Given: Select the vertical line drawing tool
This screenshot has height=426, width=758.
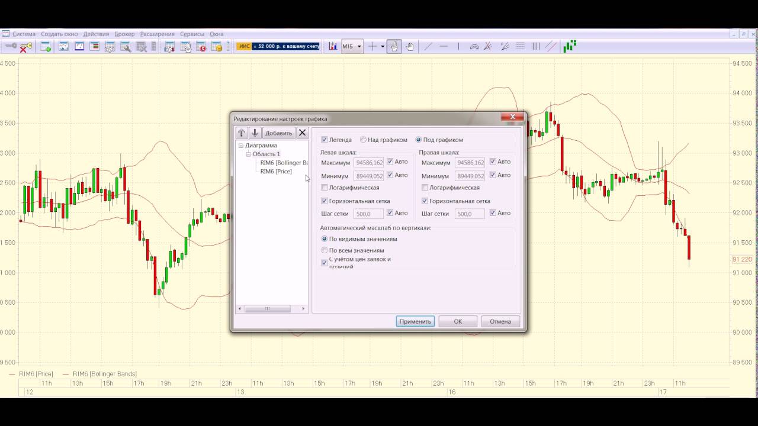Looking at the screenshot, I should tap(459, 46).
